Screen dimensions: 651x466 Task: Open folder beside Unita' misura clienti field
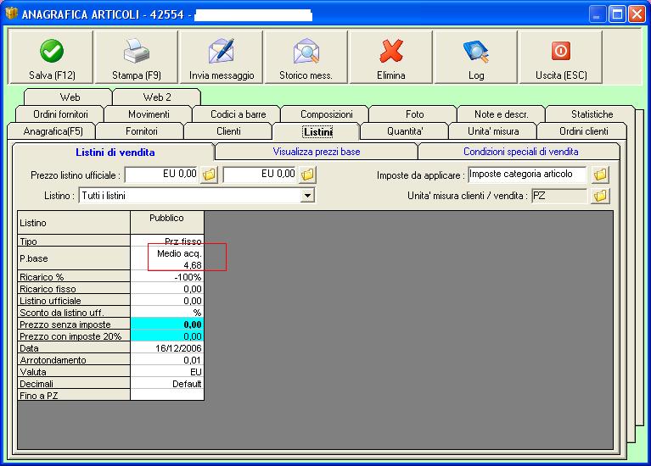(600, 196)
